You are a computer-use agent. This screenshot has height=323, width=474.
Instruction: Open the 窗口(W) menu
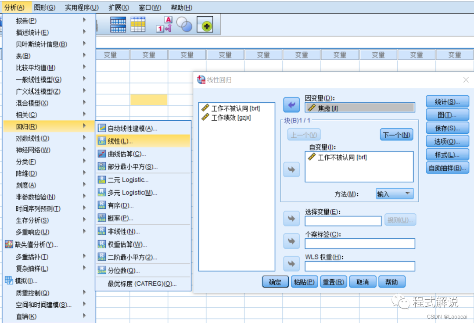tap(150, 7)
